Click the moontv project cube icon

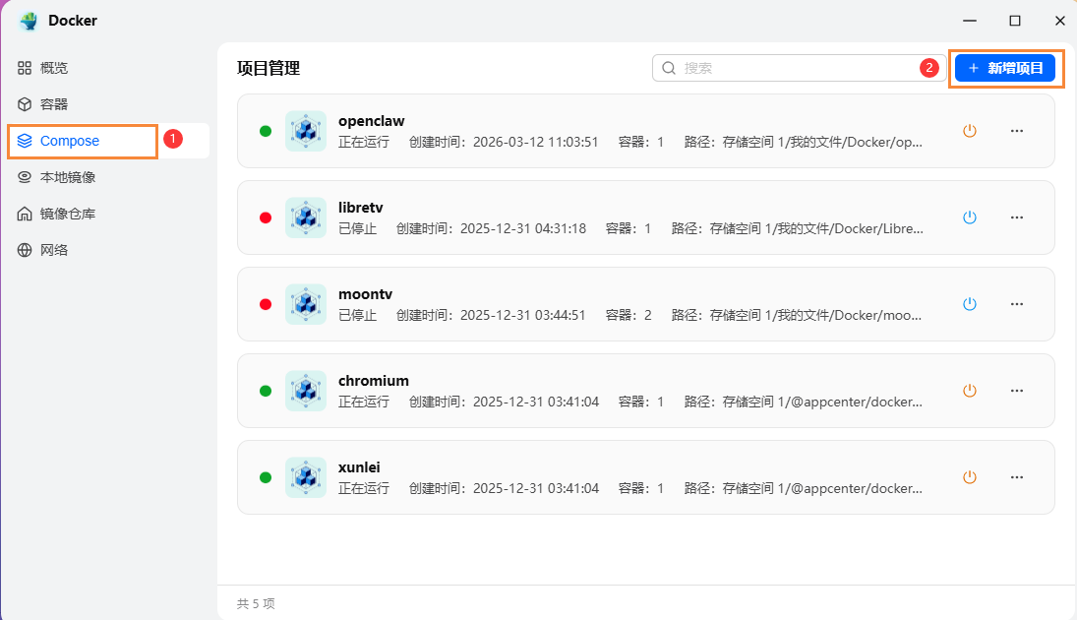click(306, 304)
